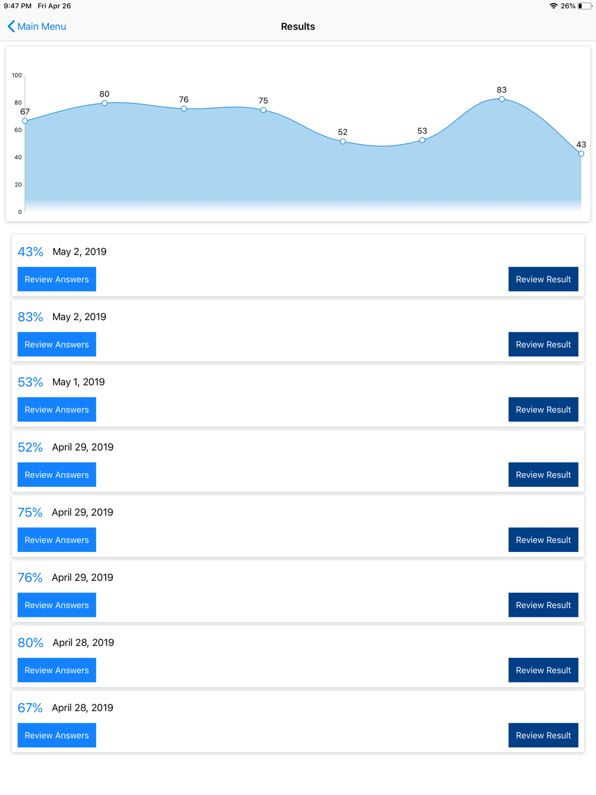The width and height of the screenshot is (596, 795).
Task: Tap the chart point labeled 76
Action: pyautogui.click(x=184, y=108)
